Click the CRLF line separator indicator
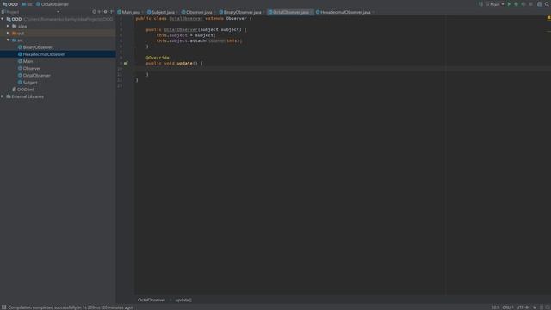The height and width of the screenshot is (310, 551). point(508,307)
